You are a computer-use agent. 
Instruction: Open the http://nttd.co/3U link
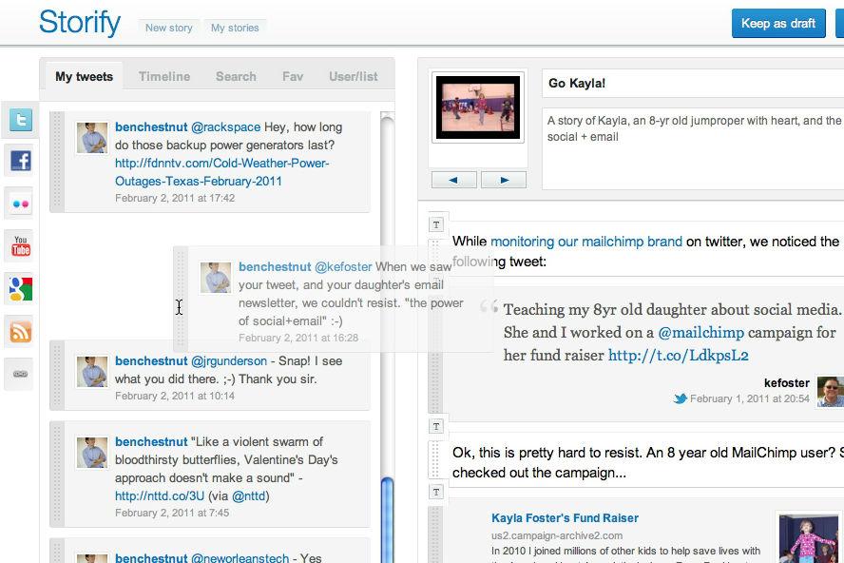click(160, 495)
